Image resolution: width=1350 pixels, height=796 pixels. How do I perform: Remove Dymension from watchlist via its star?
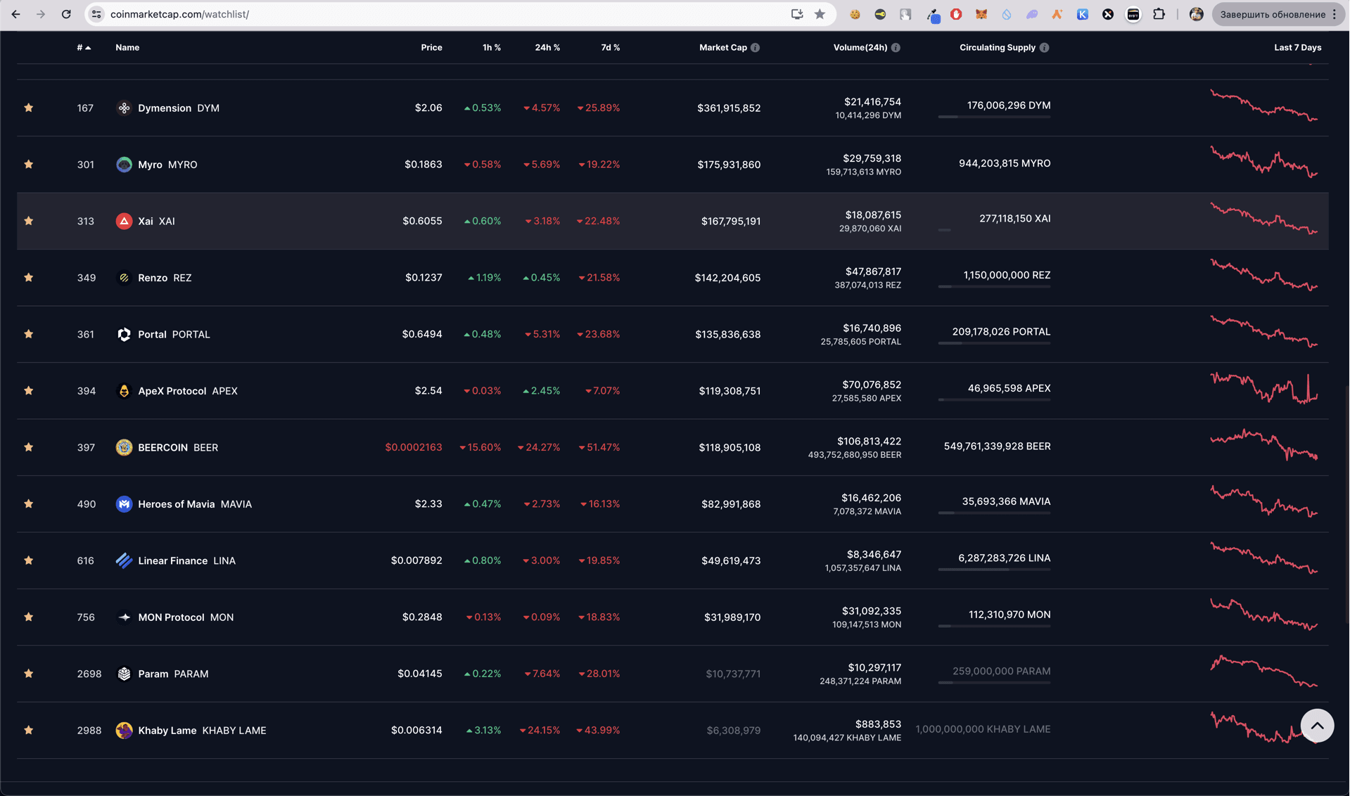(29, 108)
